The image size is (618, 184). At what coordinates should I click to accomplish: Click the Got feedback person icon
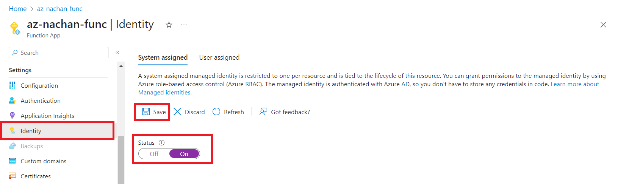click(x=263, y=111)
